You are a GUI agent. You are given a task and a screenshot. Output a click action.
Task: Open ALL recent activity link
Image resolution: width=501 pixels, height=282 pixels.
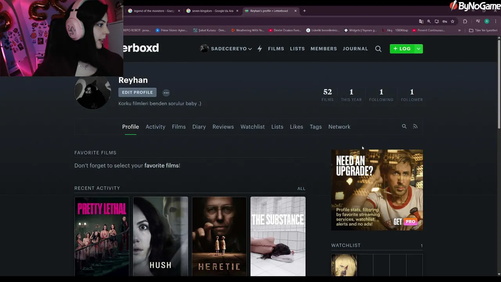(x=301, y=189)
